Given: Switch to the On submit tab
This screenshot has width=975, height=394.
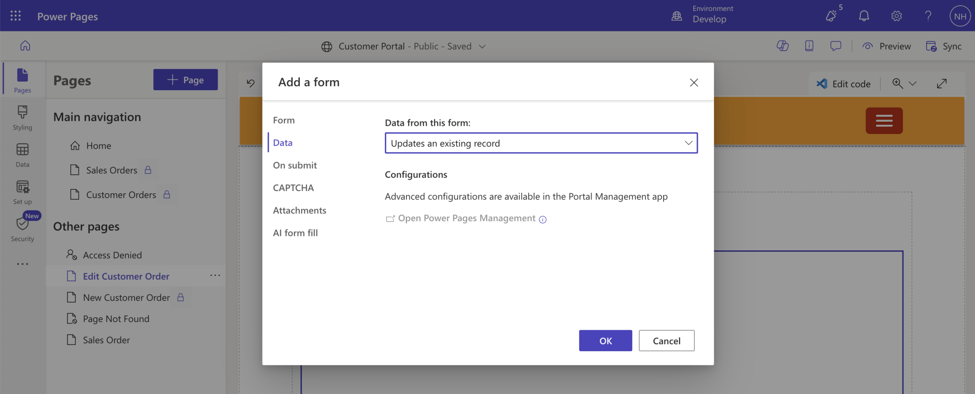Looking at the screenshot, I should (x=295, y=165).
